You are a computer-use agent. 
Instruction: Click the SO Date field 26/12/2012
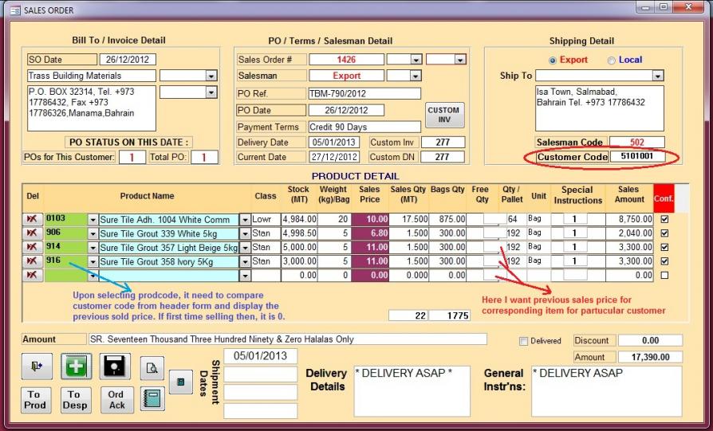pos(128,60)
